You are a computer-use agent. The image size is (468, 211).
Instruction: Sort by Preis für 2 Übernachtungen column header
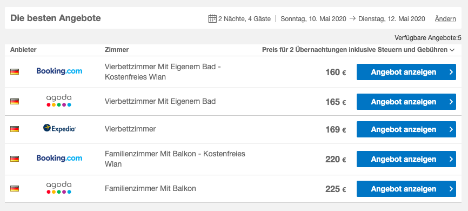(355, 50)
